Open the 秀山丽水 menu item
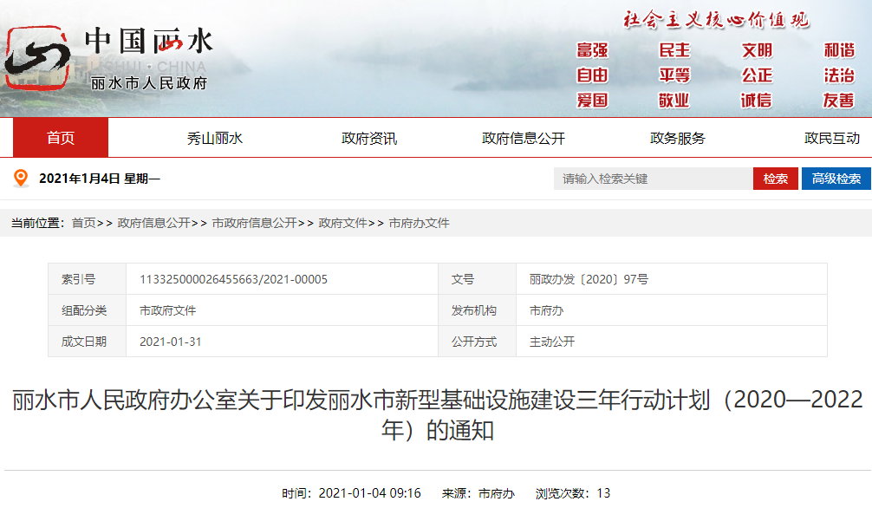The height and width of the screenshot is (508, 872). [x=215, y=138]
